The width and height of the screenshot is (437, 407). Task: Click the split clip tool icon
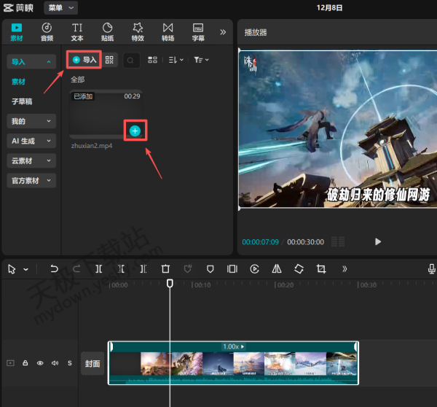click(99, 269)
